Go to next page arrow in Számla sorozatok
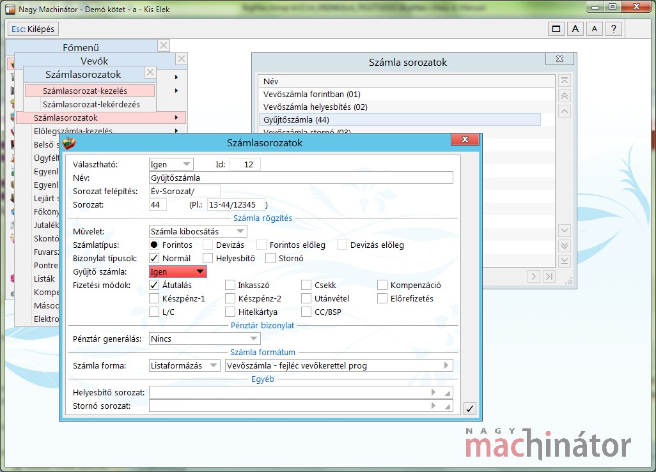656x472 pixels. coord(533,277)
